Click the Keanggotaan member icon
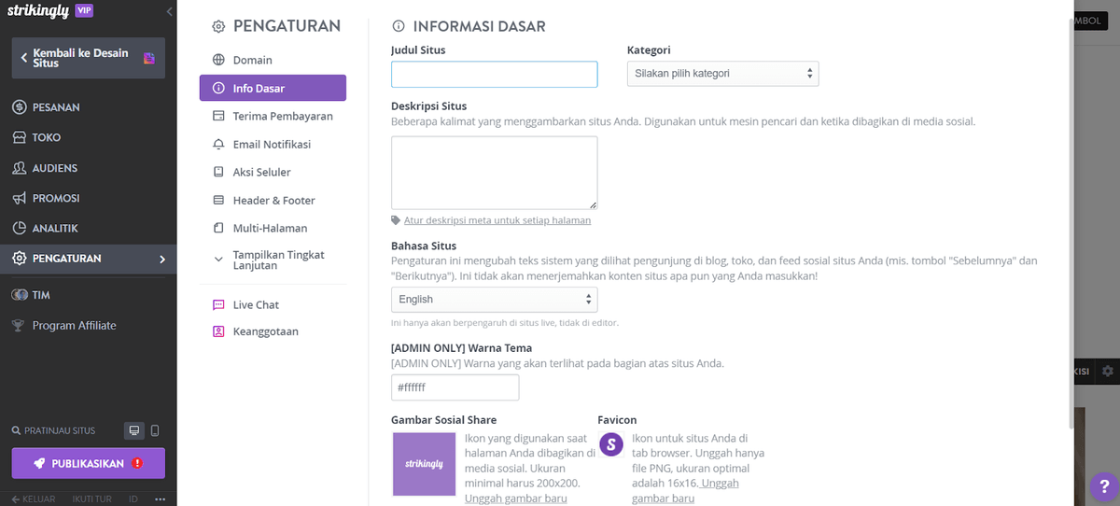The height and width of the screenshot is (506, 1120). click(218, 331)
